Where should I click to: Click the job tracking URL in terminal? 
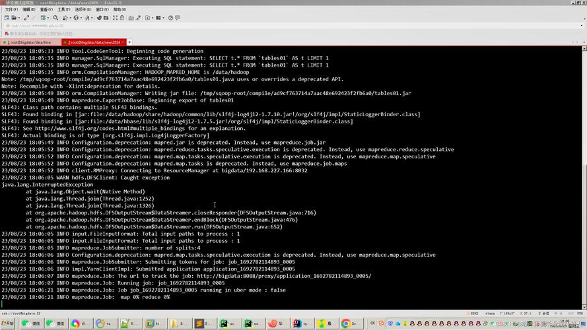pos(284,276)
